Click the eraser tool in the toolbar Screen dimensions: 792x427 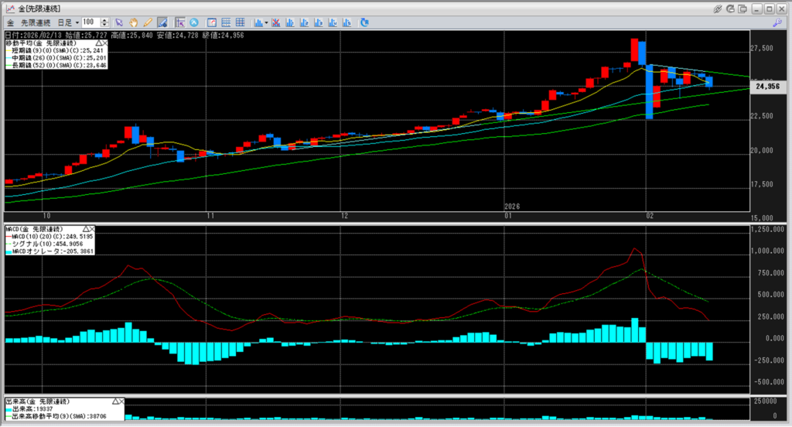click(x=162, y=22)
